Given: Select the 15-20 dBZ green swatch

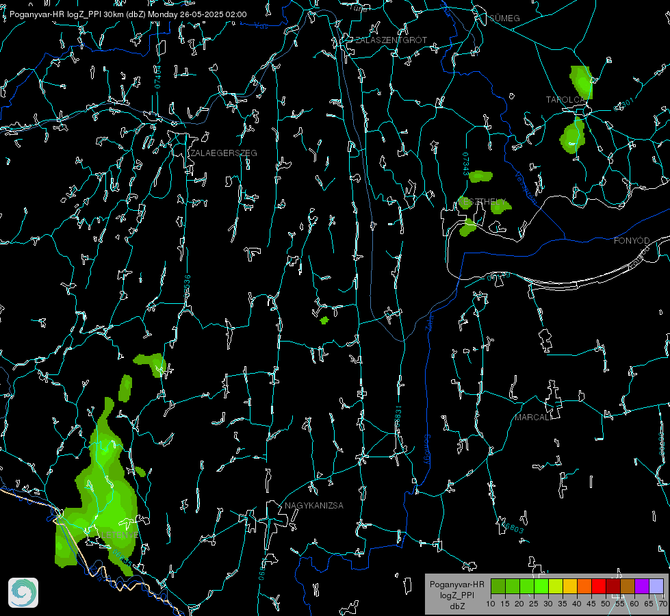Looking at the screenshot, I should [513, 586].
